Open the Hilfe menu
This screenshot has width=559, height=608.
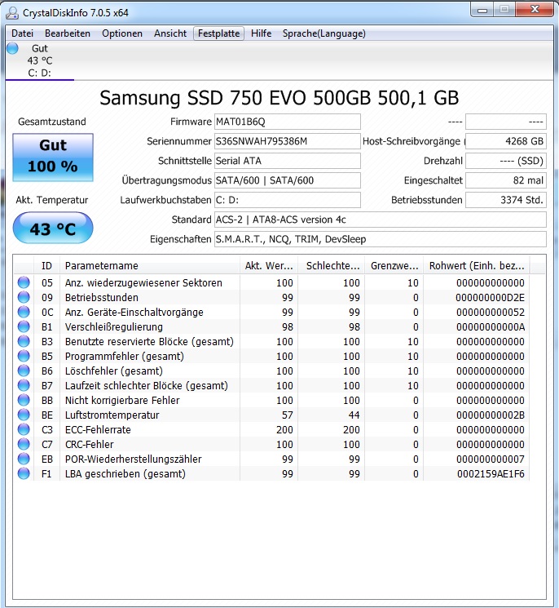[261, 33]
